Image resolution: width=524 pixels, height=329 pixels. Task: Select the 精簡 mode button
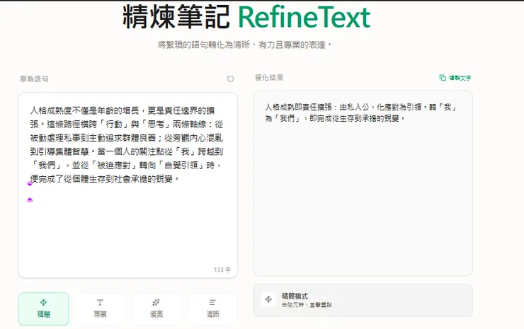[43, 308]
